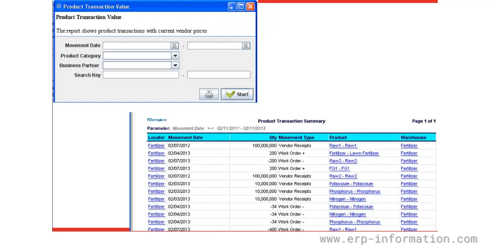Screen dimensions: 490x245
Task: Open Raw2 - Raw2 link in Vendor Receipts row
Action: pos(343,176)
